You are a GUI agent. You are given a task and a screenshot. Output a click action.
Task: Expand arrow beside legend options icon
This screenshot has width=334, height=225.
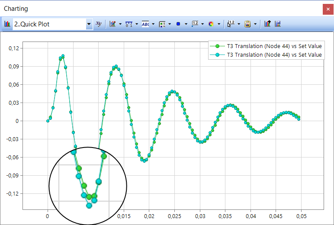coord(170,24)
